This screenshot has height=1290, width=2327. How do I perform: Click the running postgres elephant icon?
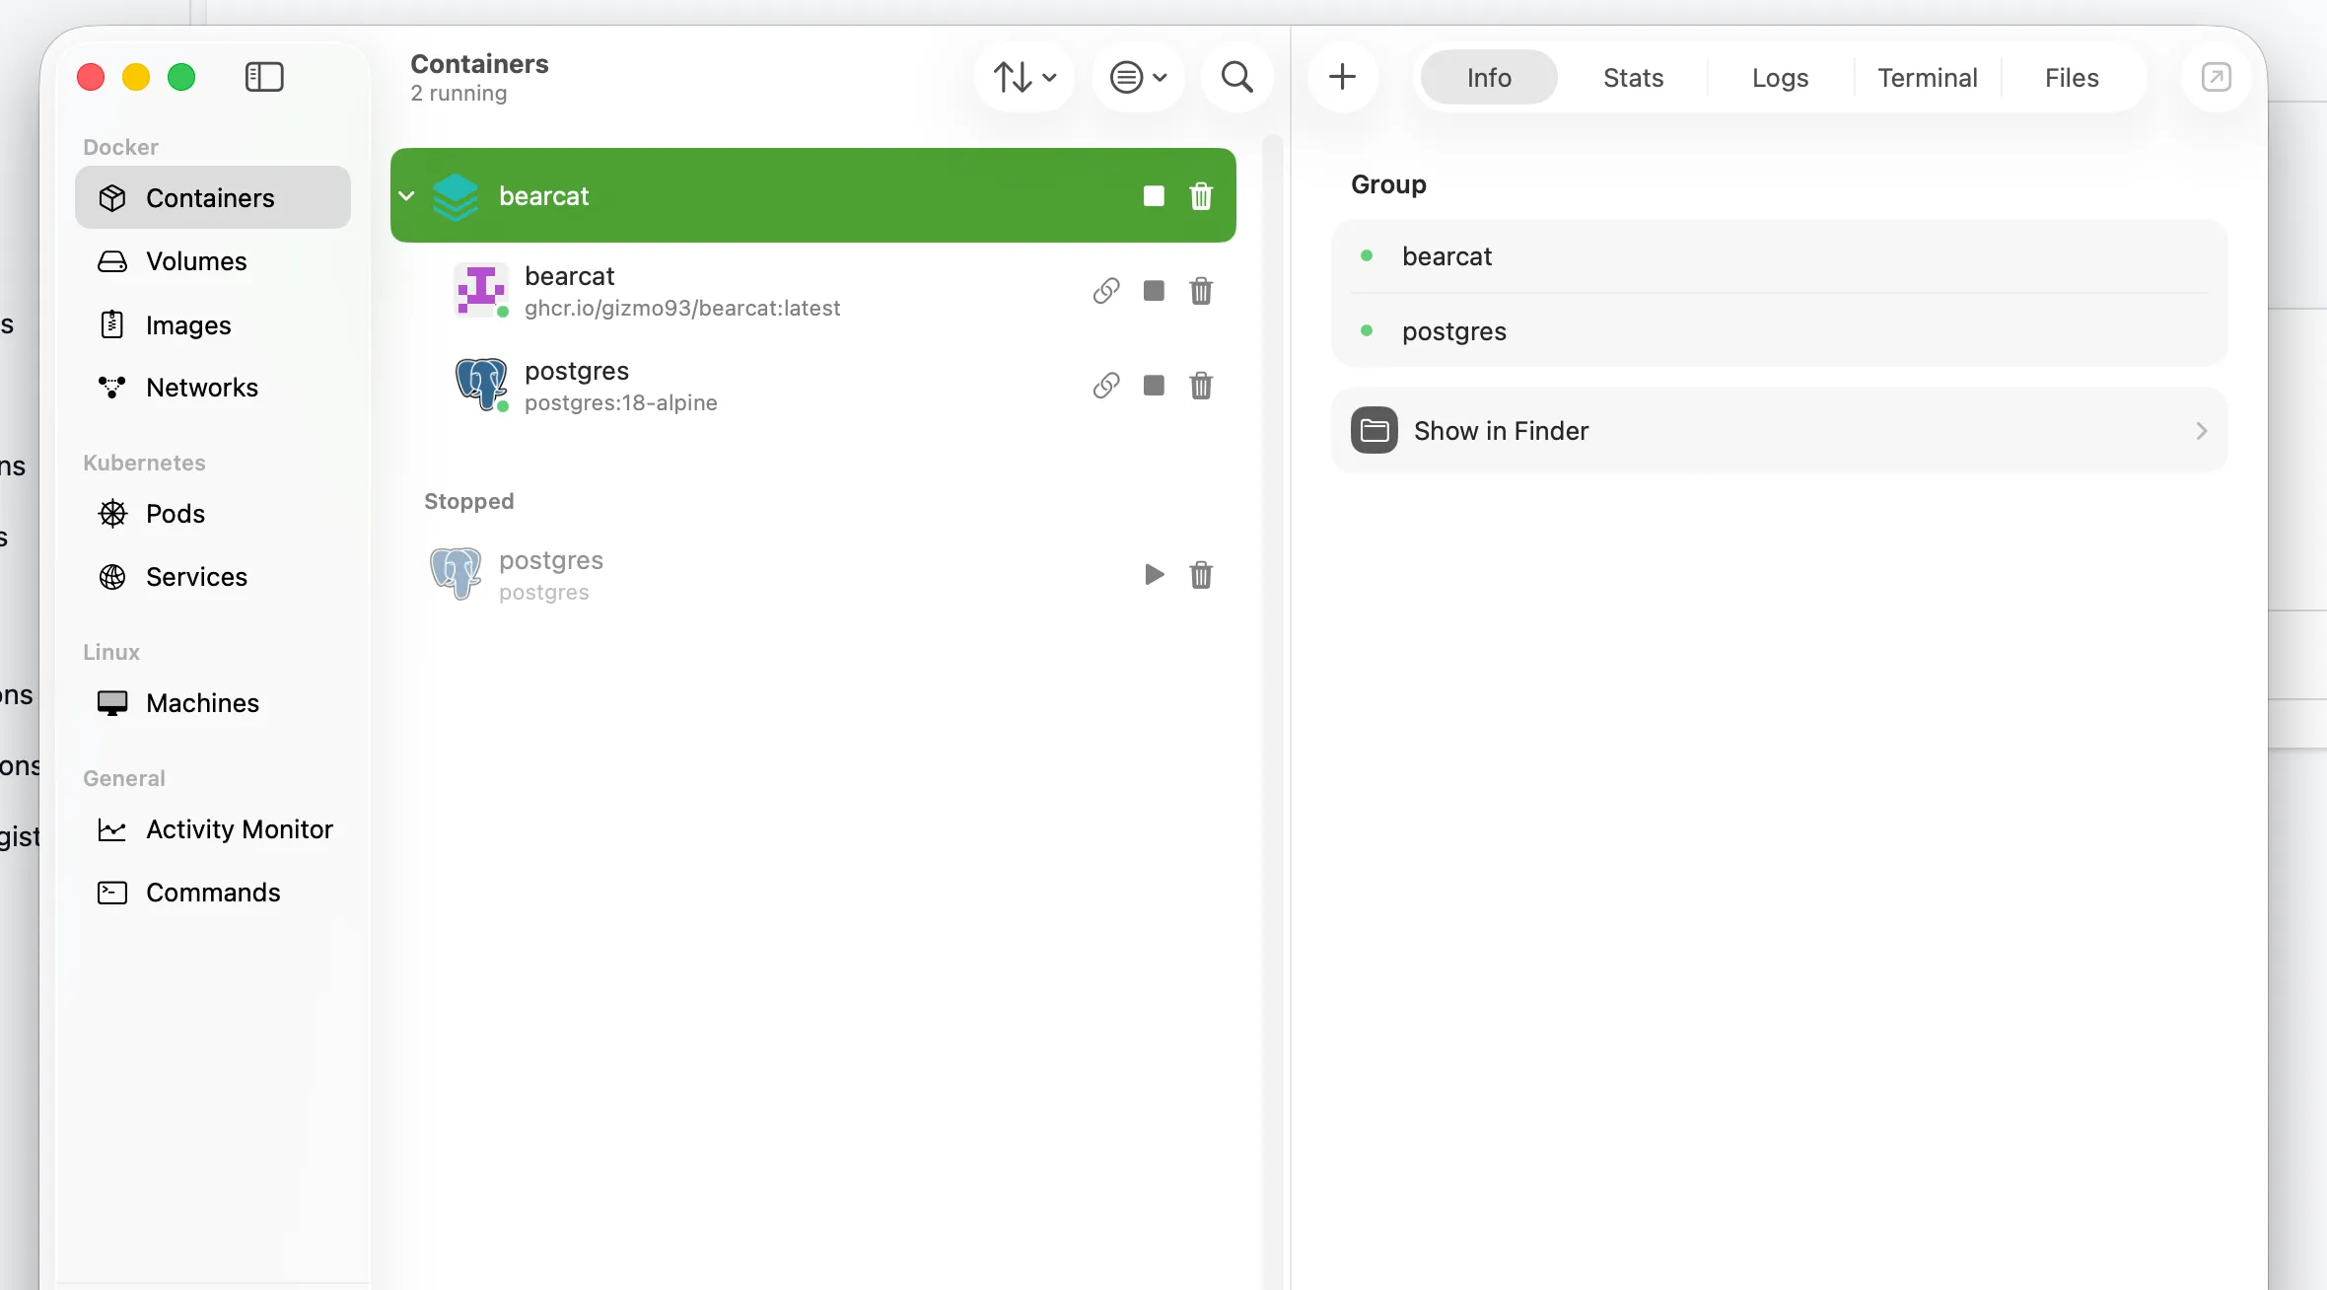tap(481, 384)
